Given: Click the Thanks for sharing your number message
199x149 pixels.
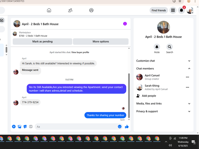Looking at the screenshot, I should [x=105, y=115].
